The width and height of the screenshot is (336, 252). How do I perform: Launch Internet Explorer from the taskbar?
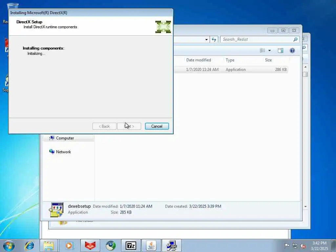(29, 245)
